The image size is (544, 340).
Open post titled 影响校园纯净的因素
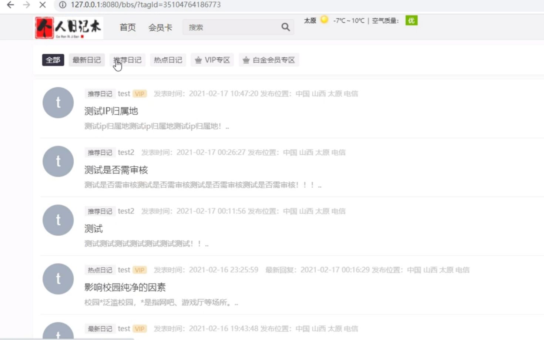pyautogui.click(x=125, y=287)
